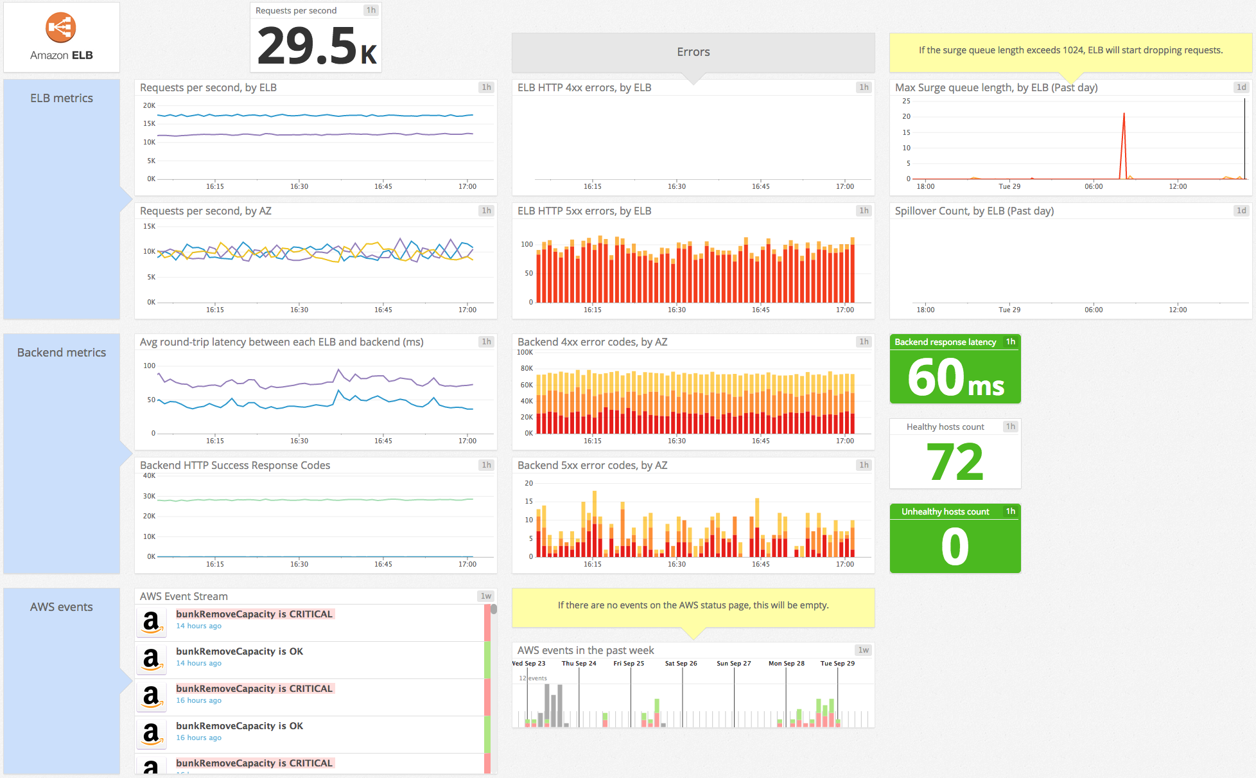Select the Errors group header
This screenshot has width=1256, height=778.
pos(693,52)
